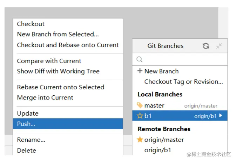Toggle the outlined favorite star on b1
This screenshot has width=236, height=162.
(x=140, y=116)
